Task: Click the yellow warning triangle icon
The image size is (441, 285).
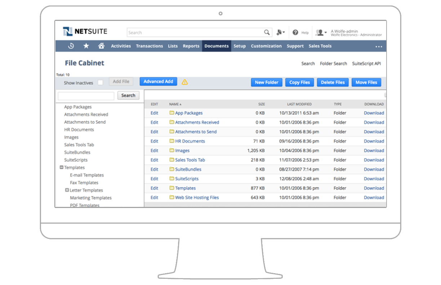Action: 185,82
